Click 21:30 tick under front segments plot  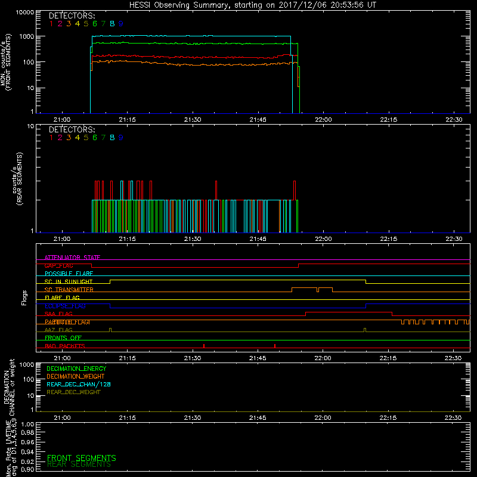[193, 120]
